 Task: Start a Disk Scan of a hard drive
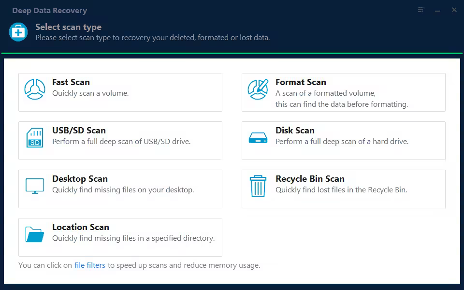pyautogui.click(x=343, y=140)
